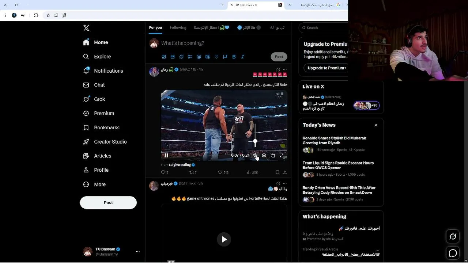
Task: Tag location in composer
Action: tap(216, 57)
